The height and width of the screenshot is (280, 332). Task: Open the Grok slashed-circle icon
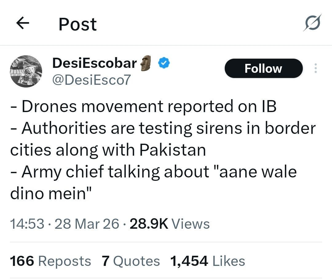coord(312,23)
